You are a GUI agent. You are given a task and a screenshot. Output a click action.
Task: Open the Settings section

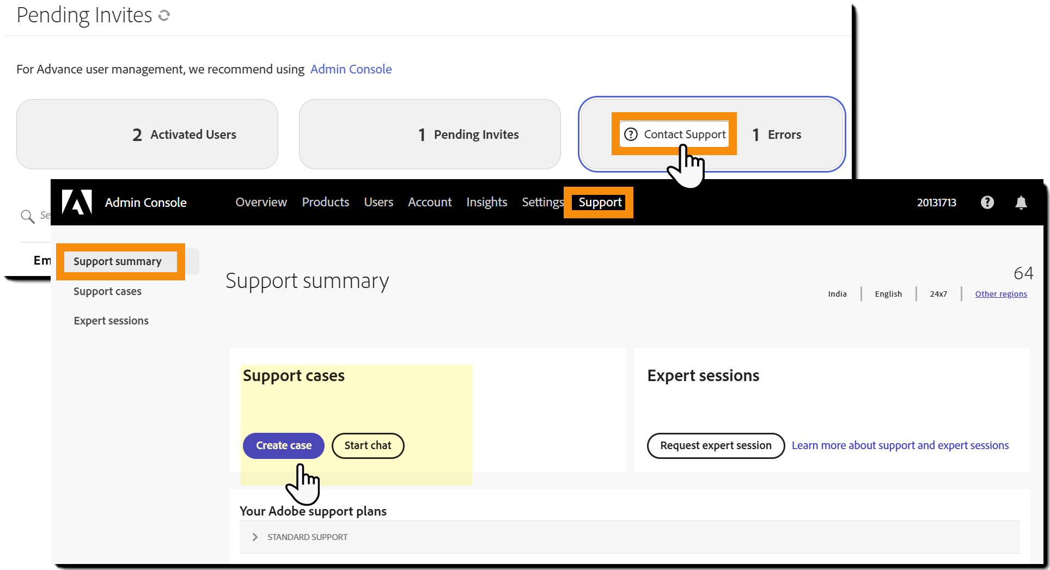tap(542, 202)
